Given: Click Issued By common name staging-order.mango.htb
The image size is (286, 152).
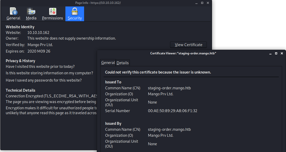Looking at the screenshot, I should 169,130.
